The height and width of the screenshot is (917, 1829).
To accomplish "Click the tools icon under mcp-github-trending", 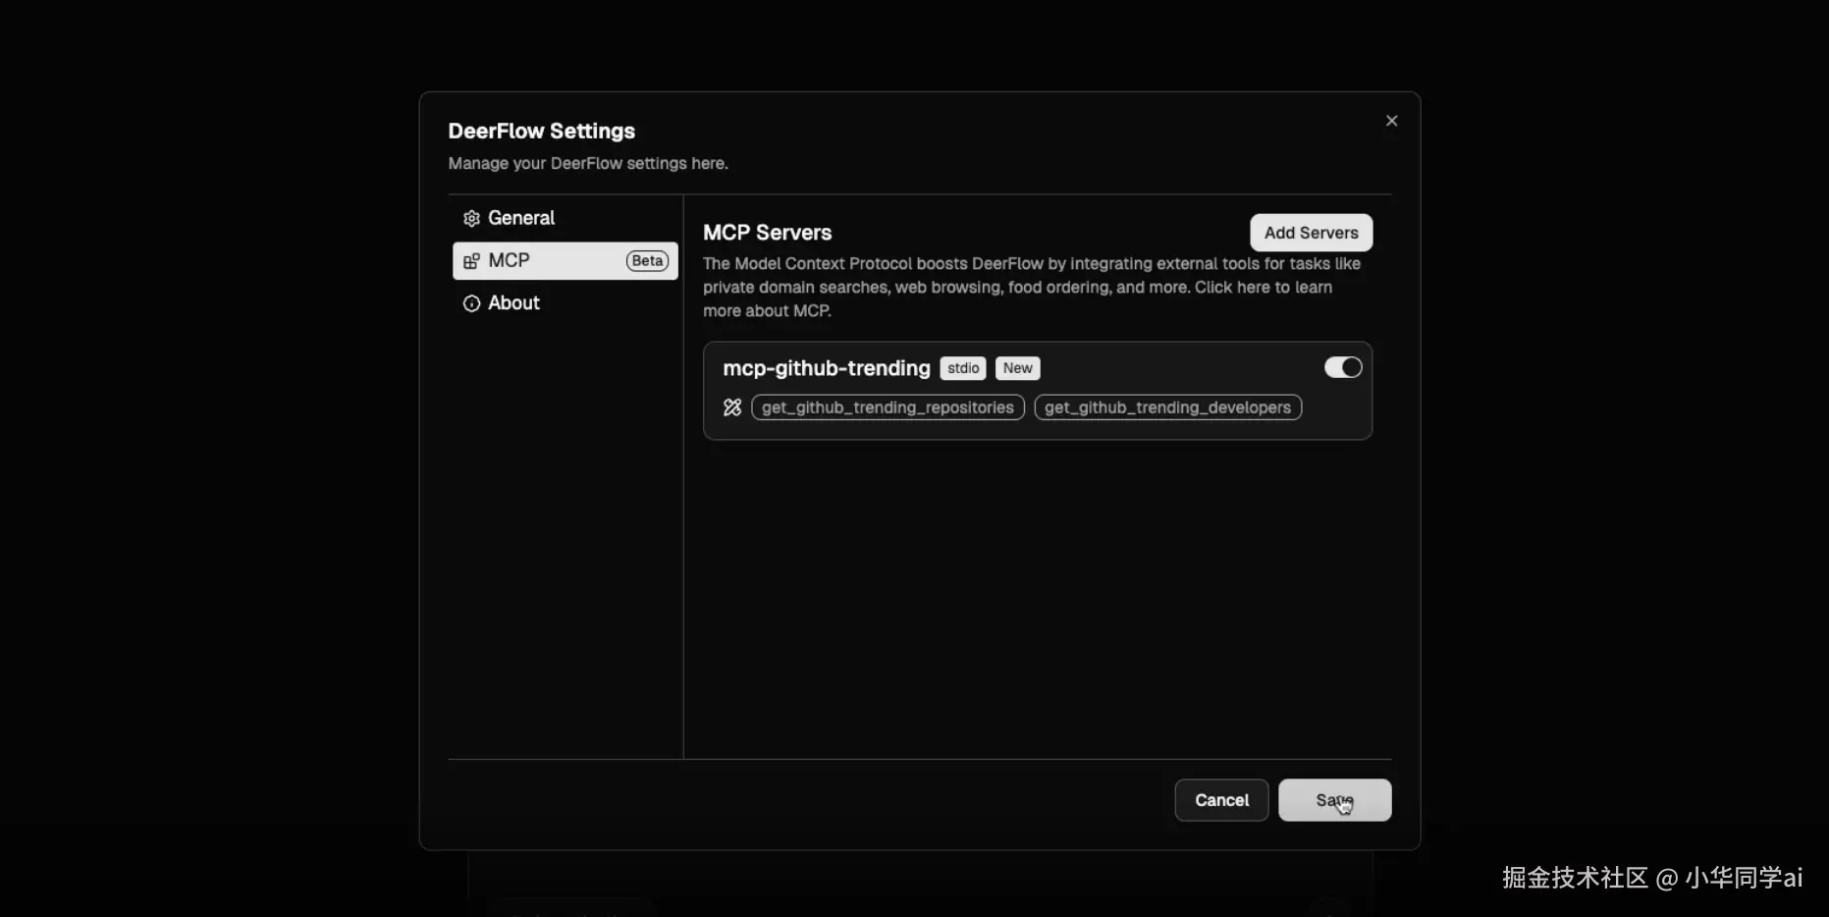I will 732,407.
